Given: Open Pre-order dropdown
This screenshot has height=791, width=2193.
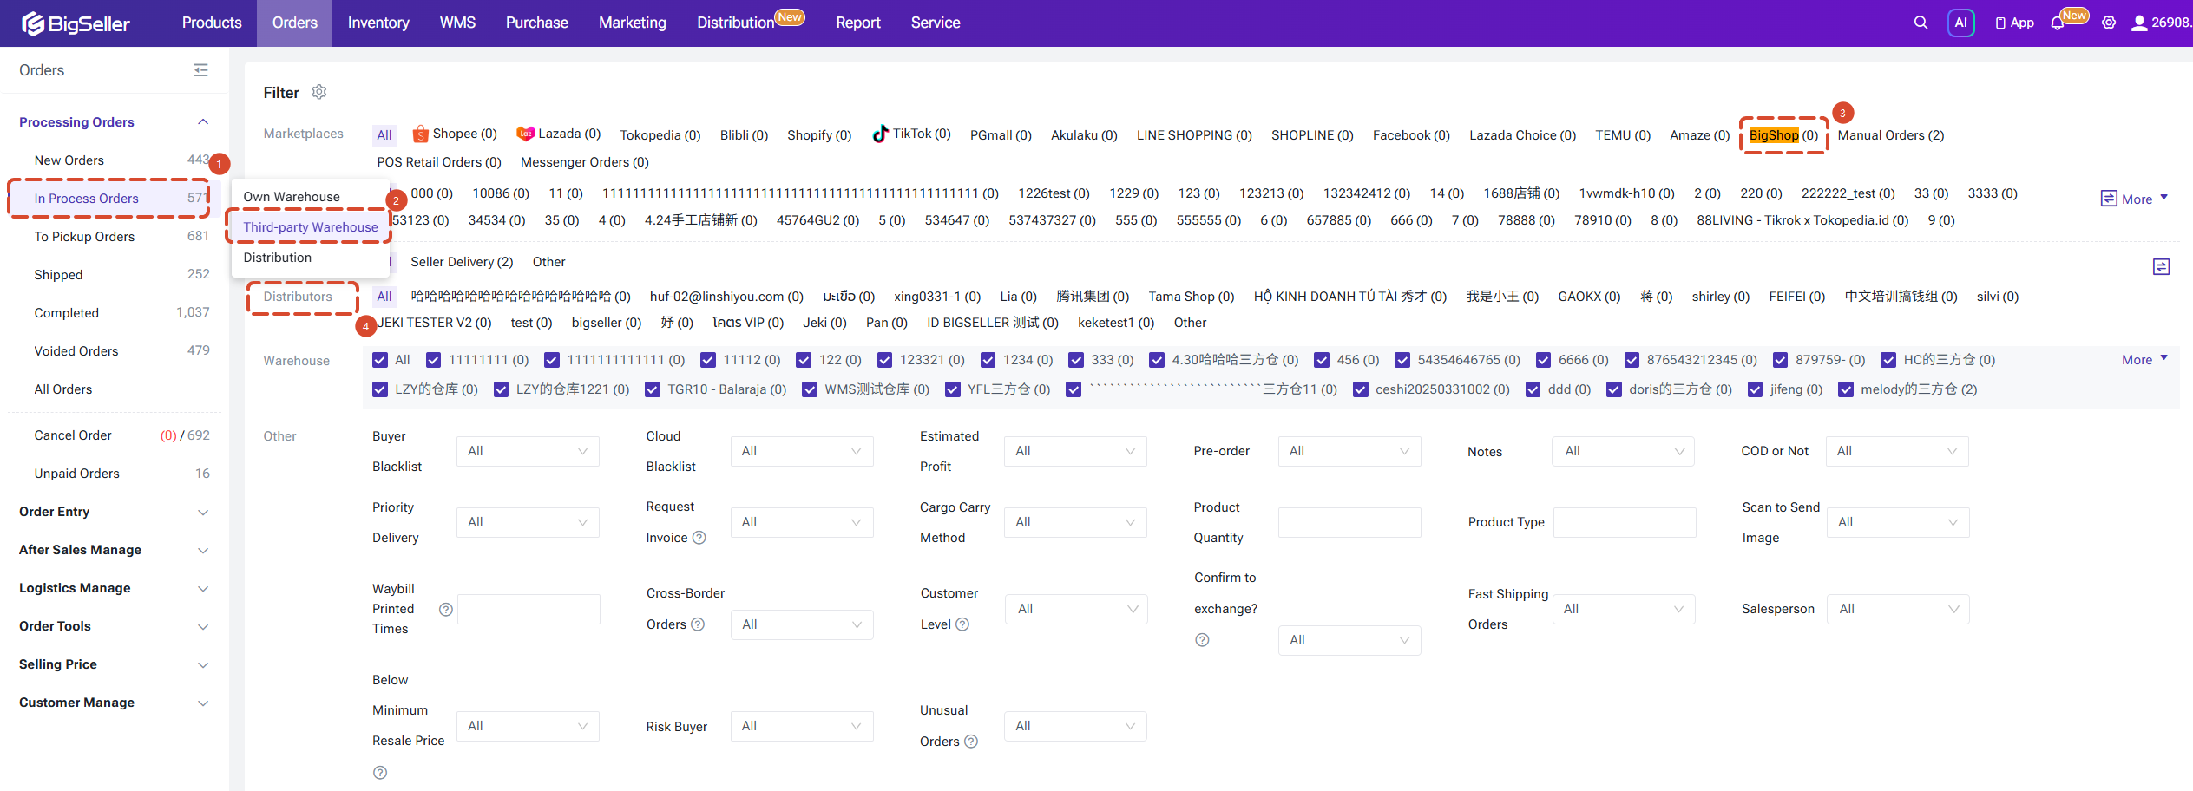Looking at the screenshot, I should (1349, 451).
